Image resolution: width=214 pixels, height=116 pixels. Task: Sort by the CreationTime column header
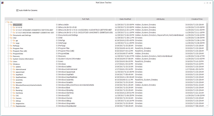click(x=197, y=19)
